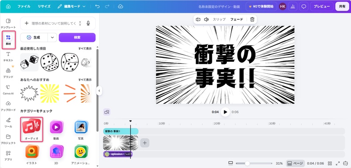
Task: Open the 写真 category
Action: (81, 130)
